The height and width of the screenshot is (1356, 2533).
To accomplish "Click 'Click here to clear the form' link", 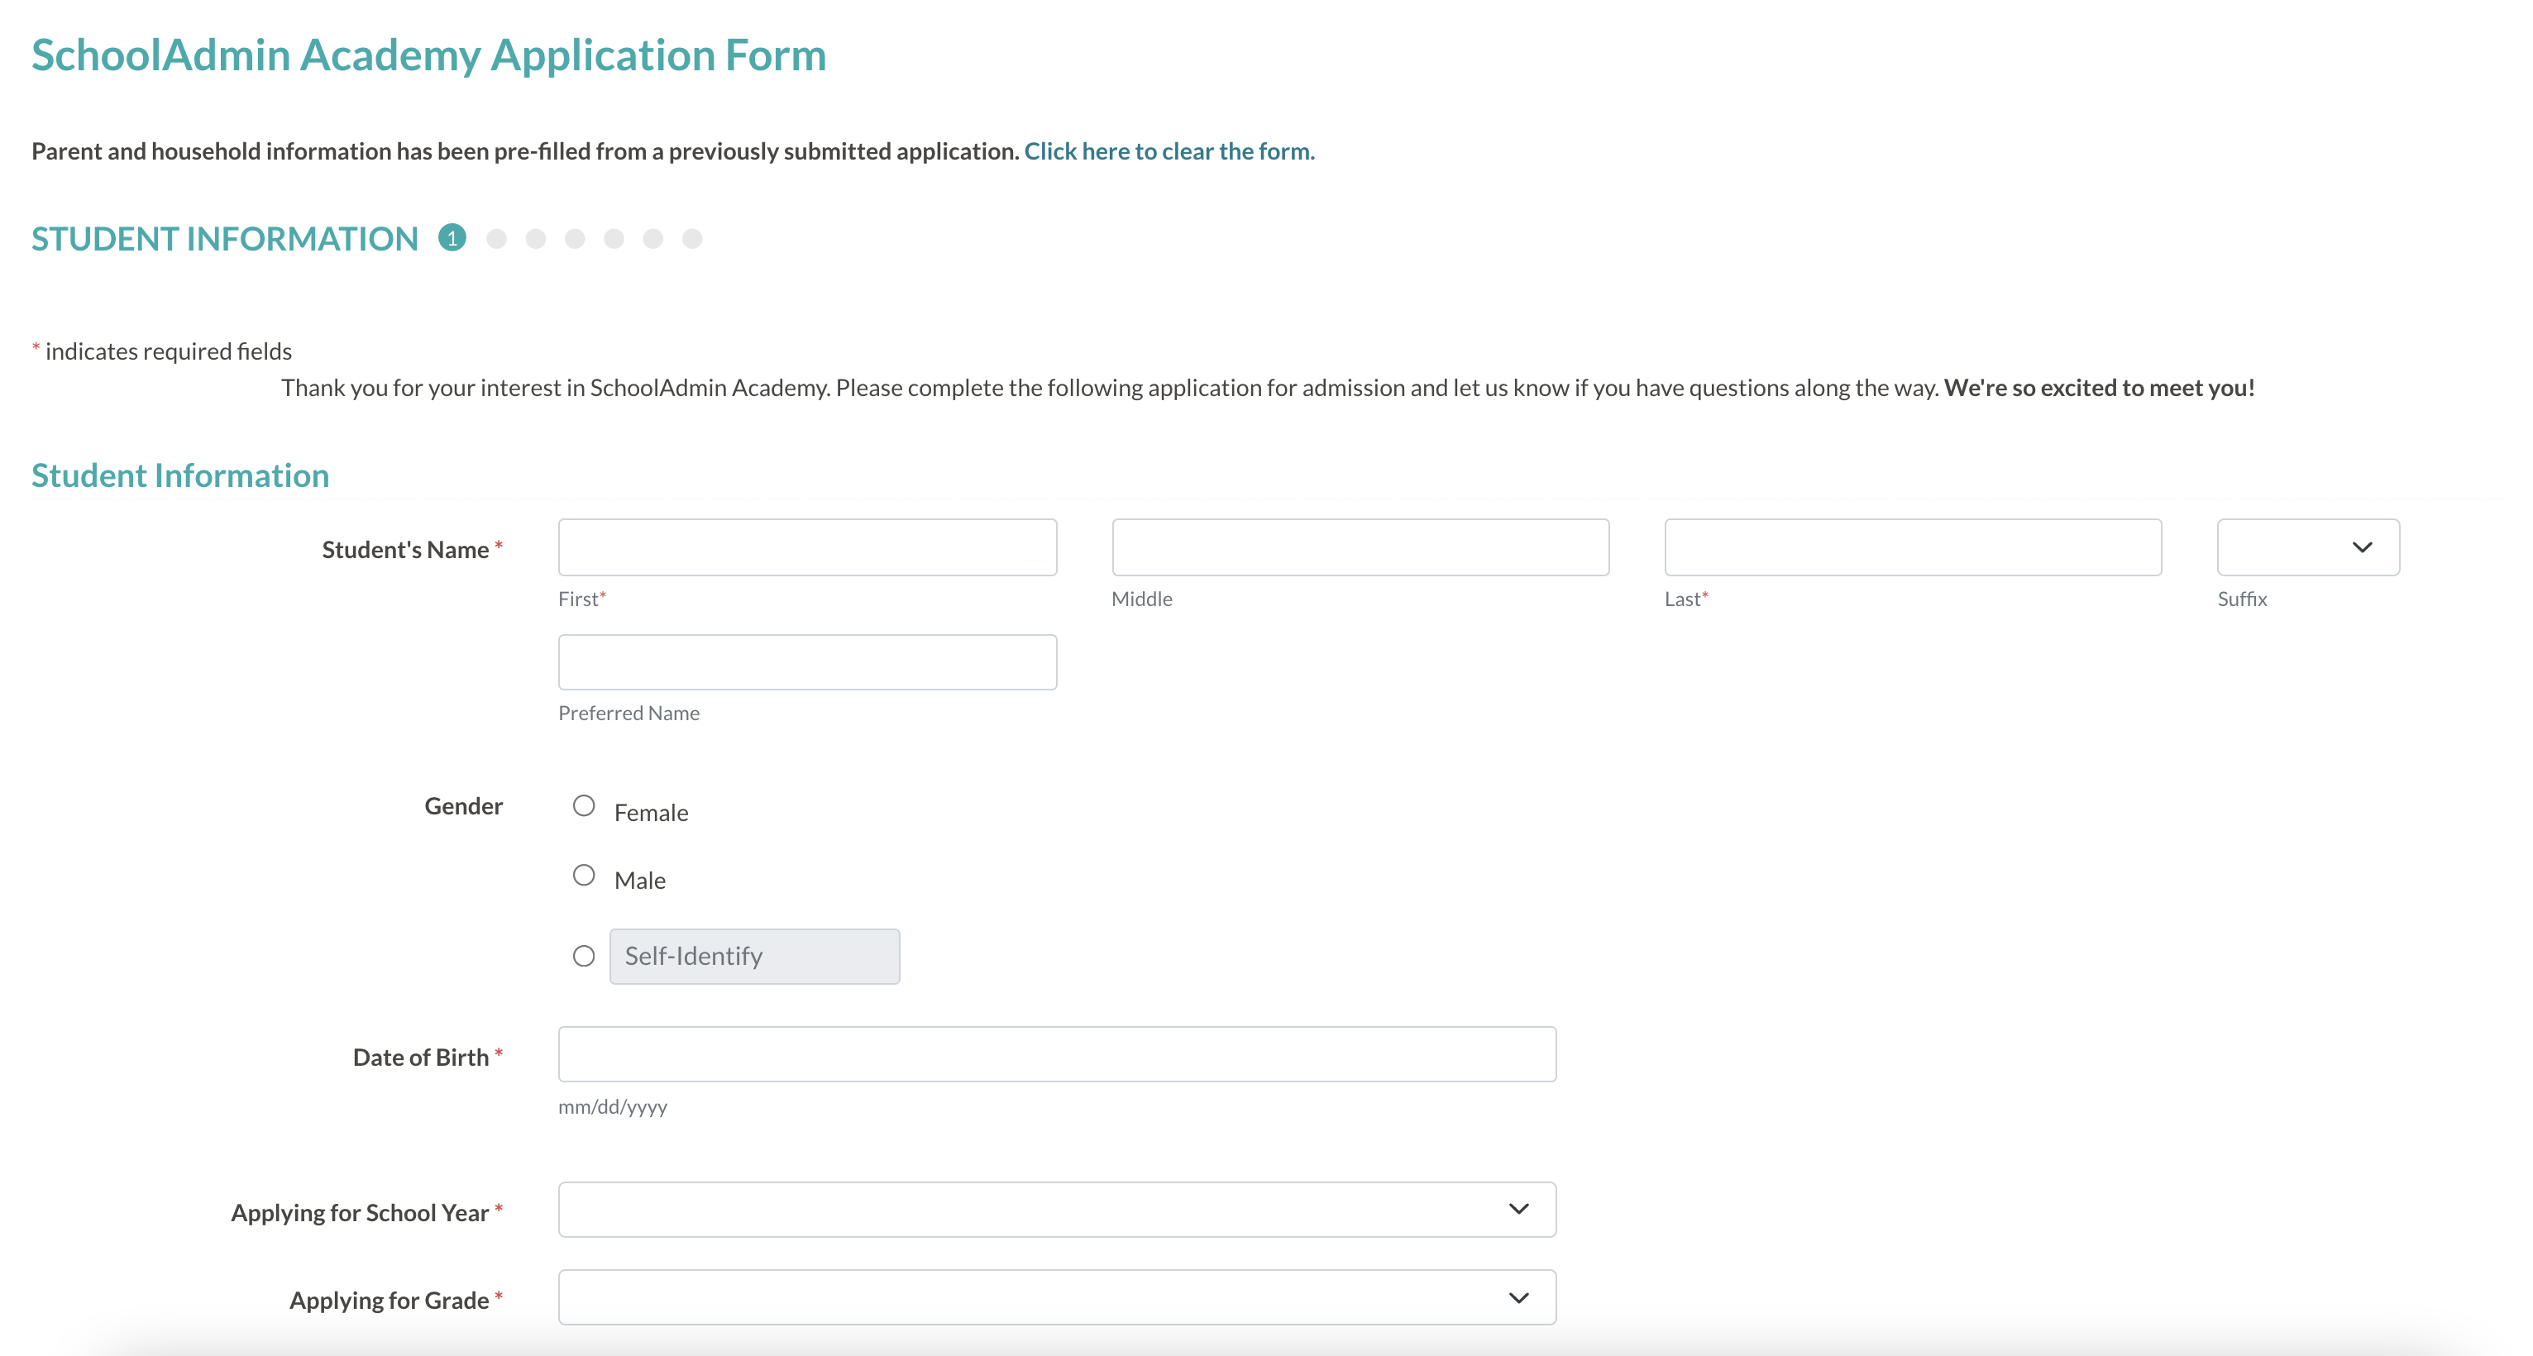I will tap(1169, 151).
